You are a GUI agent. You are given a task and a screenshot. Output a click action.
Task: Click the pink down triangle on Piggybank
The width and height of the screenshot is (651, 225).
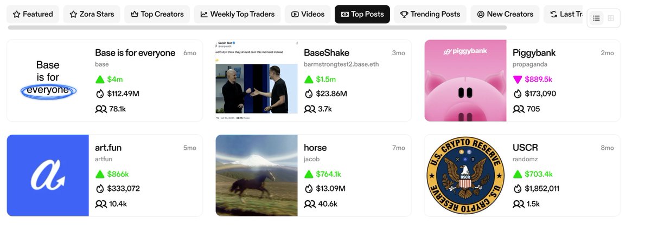pyautogui.click(x=518, y=80)
